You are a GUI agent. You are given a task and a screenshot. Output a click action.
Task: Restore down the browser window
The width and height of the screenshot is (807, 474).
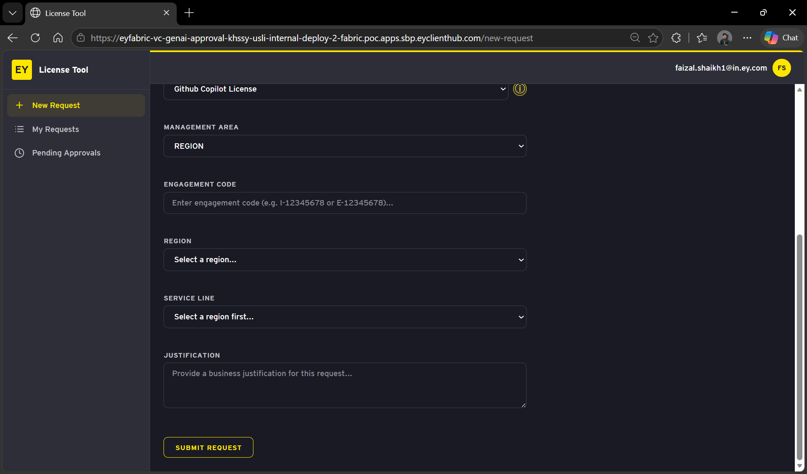[763, 13]
